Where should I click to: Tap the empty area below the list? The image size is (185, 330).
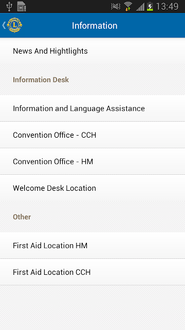(92, 308)
